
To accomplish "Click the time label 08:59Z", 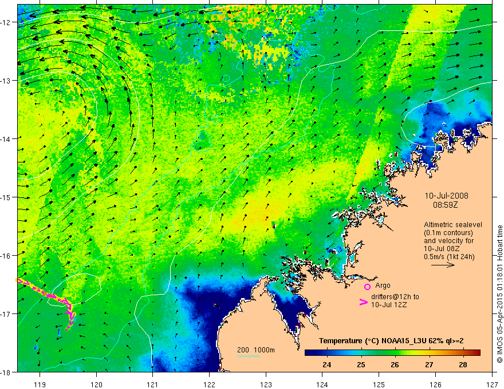I will [445, 204].
